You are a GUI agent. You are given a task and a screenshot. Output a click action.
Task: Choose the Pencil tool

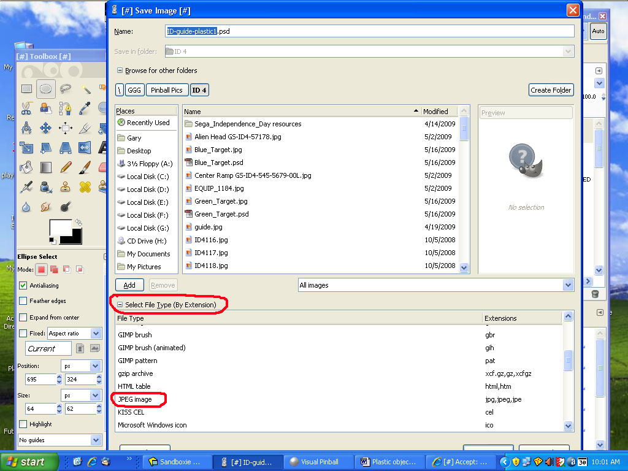pos(65,167)
